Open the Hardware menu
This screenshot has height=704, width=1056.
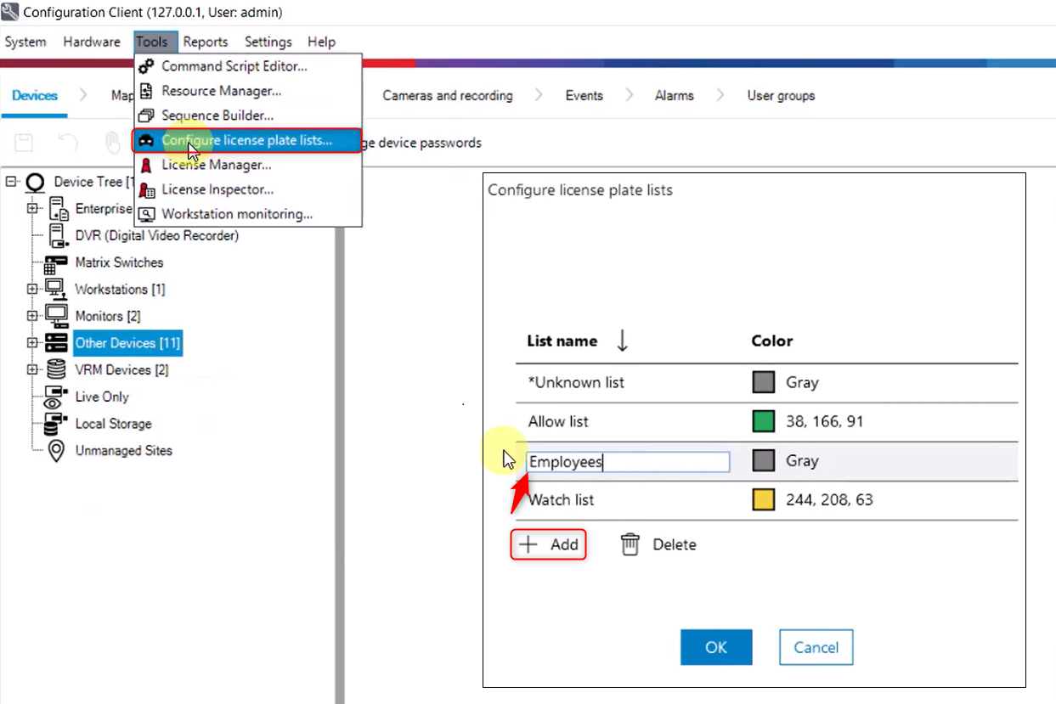click(92, 42)
